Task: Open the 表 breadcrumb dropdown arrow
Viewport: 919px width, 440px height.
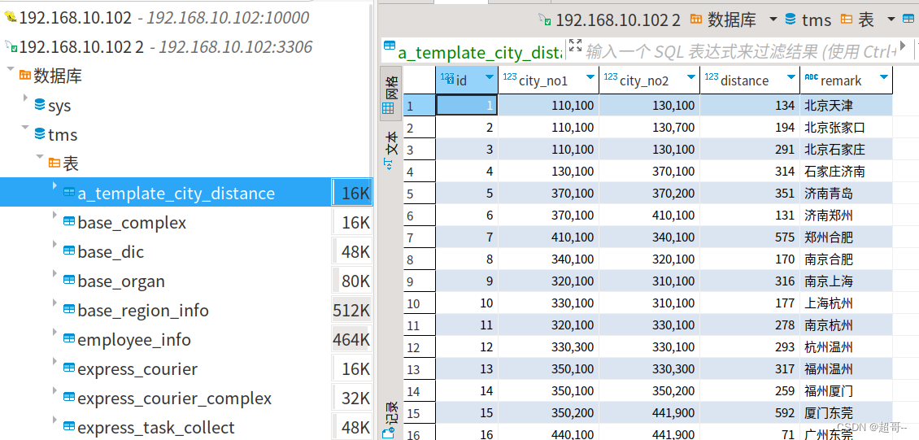Action: click(x=891, y=20)
